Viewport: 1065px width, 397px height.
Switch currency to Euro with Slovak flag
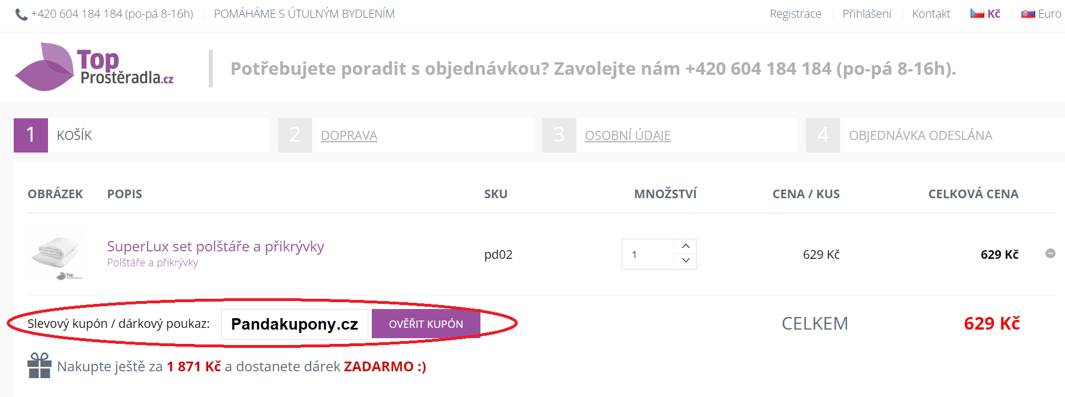click(x=1041, y=14)
